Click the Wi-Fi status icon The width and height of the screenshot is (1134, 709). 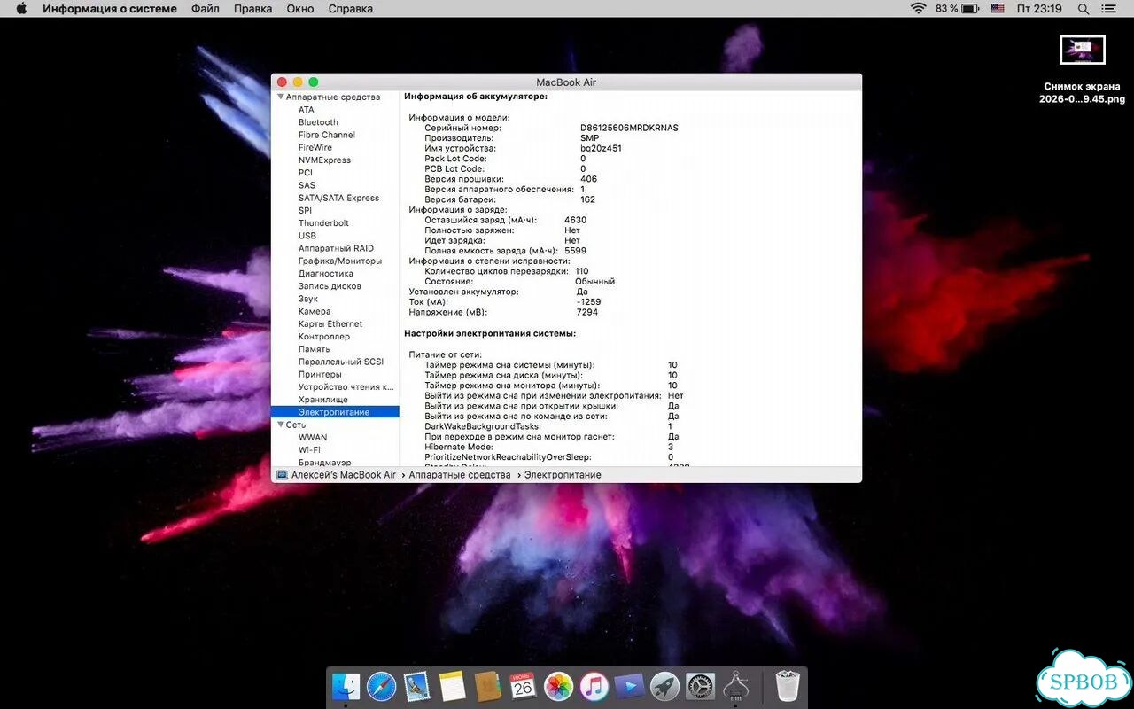click(x=919, y=9)
